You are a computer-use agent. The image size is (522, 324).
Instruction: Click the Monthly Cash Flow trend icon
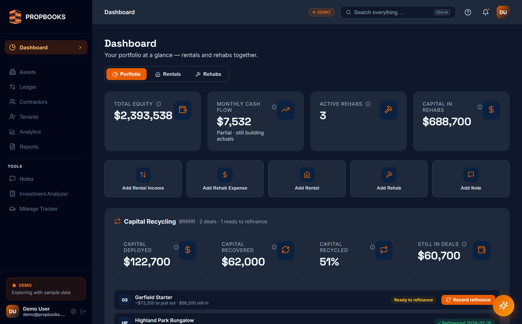pyautogui.click(x=286, y=110)
